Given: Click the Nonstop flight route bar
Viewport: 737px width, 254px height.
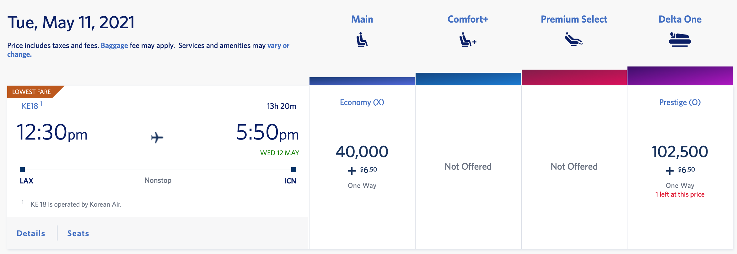Looking at the screenshot, I should pos(158,170).
